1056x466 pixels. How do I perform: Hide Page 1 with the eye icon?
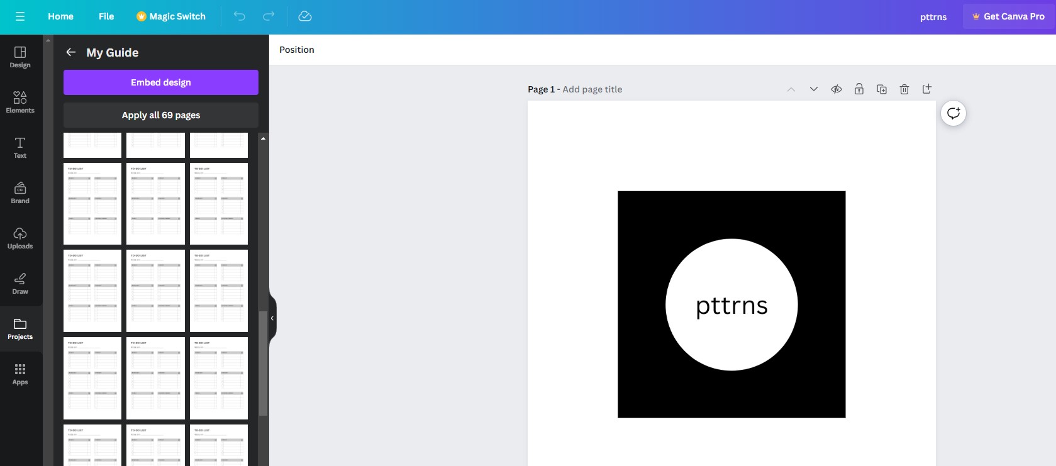836,89
